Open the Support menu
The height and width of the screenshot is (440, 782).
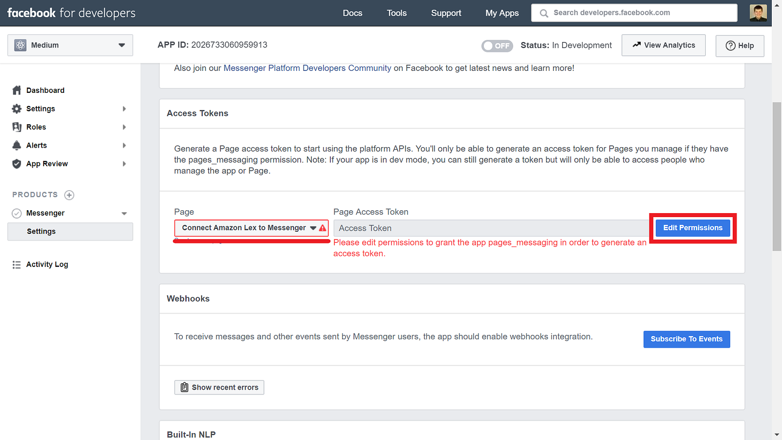[x=446, y=13]
